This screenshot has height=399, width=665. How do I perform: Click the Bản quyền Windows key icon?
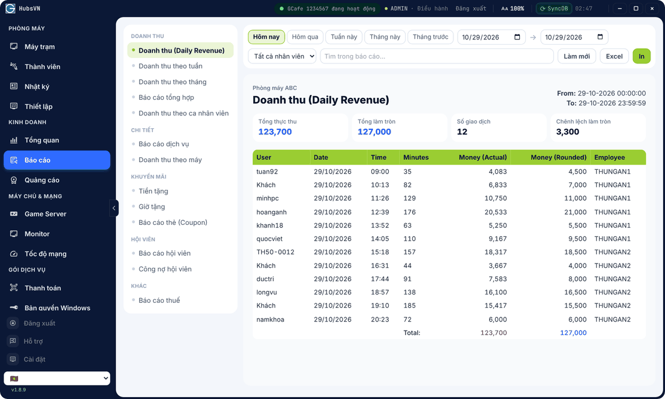(14, 308)
